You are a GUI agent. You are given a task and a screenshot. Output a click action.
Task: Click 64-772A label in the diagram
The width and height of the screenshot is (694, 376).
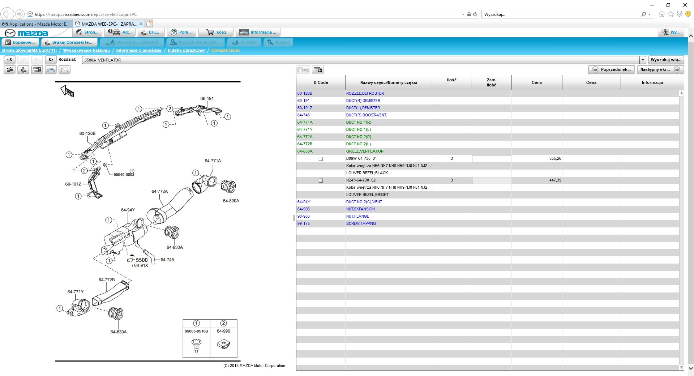click(x=159, y=191)
